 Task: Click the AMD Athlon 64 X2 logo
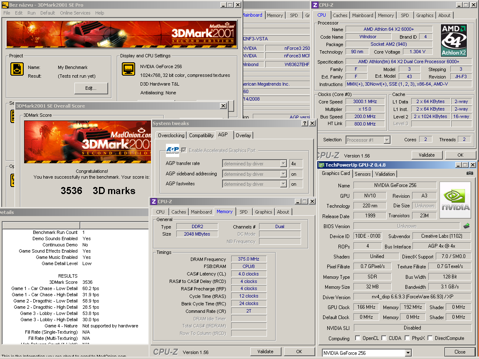click(x=454, y=41)
